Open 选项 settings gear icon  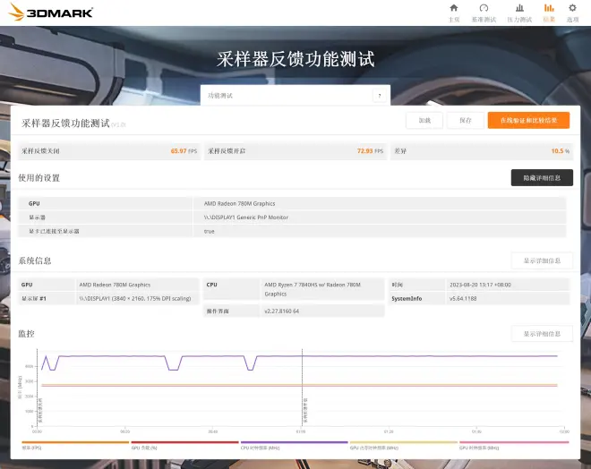click(572, 12)
